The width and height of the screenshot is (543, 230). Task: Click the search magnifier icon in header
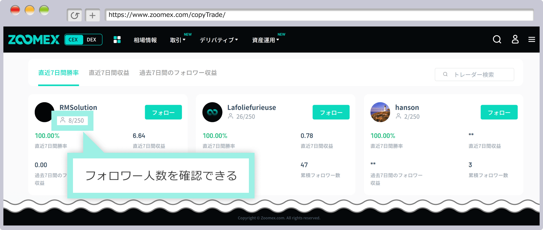tap(497, 39)
